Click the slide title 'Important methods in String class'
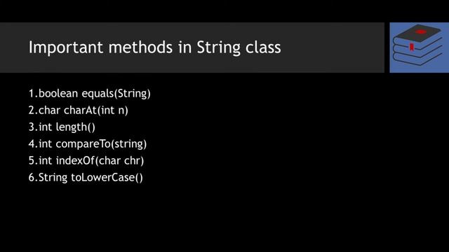449x252 pixels. (154, 48)
